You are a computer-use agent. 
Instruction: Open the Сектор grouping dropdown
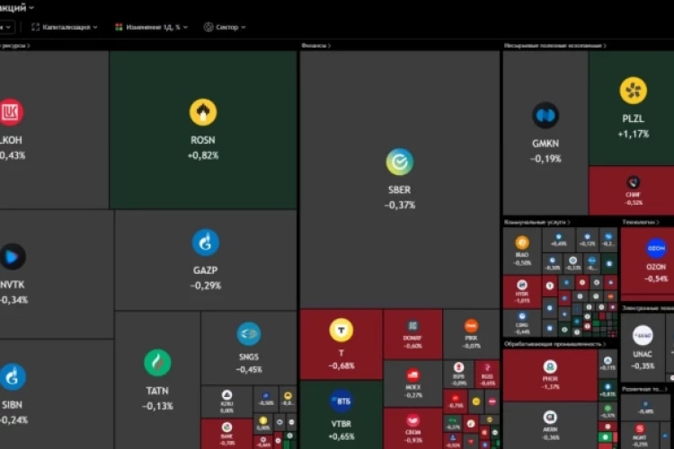tap(225, 27)
